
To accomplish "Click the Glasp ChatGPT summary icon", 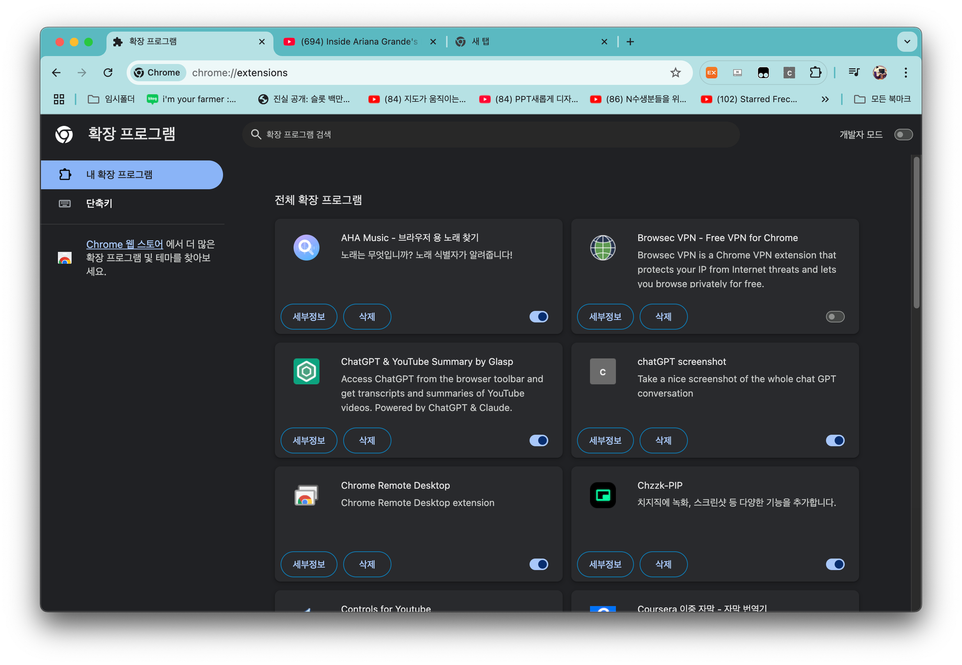I will (x=306, y=371).
